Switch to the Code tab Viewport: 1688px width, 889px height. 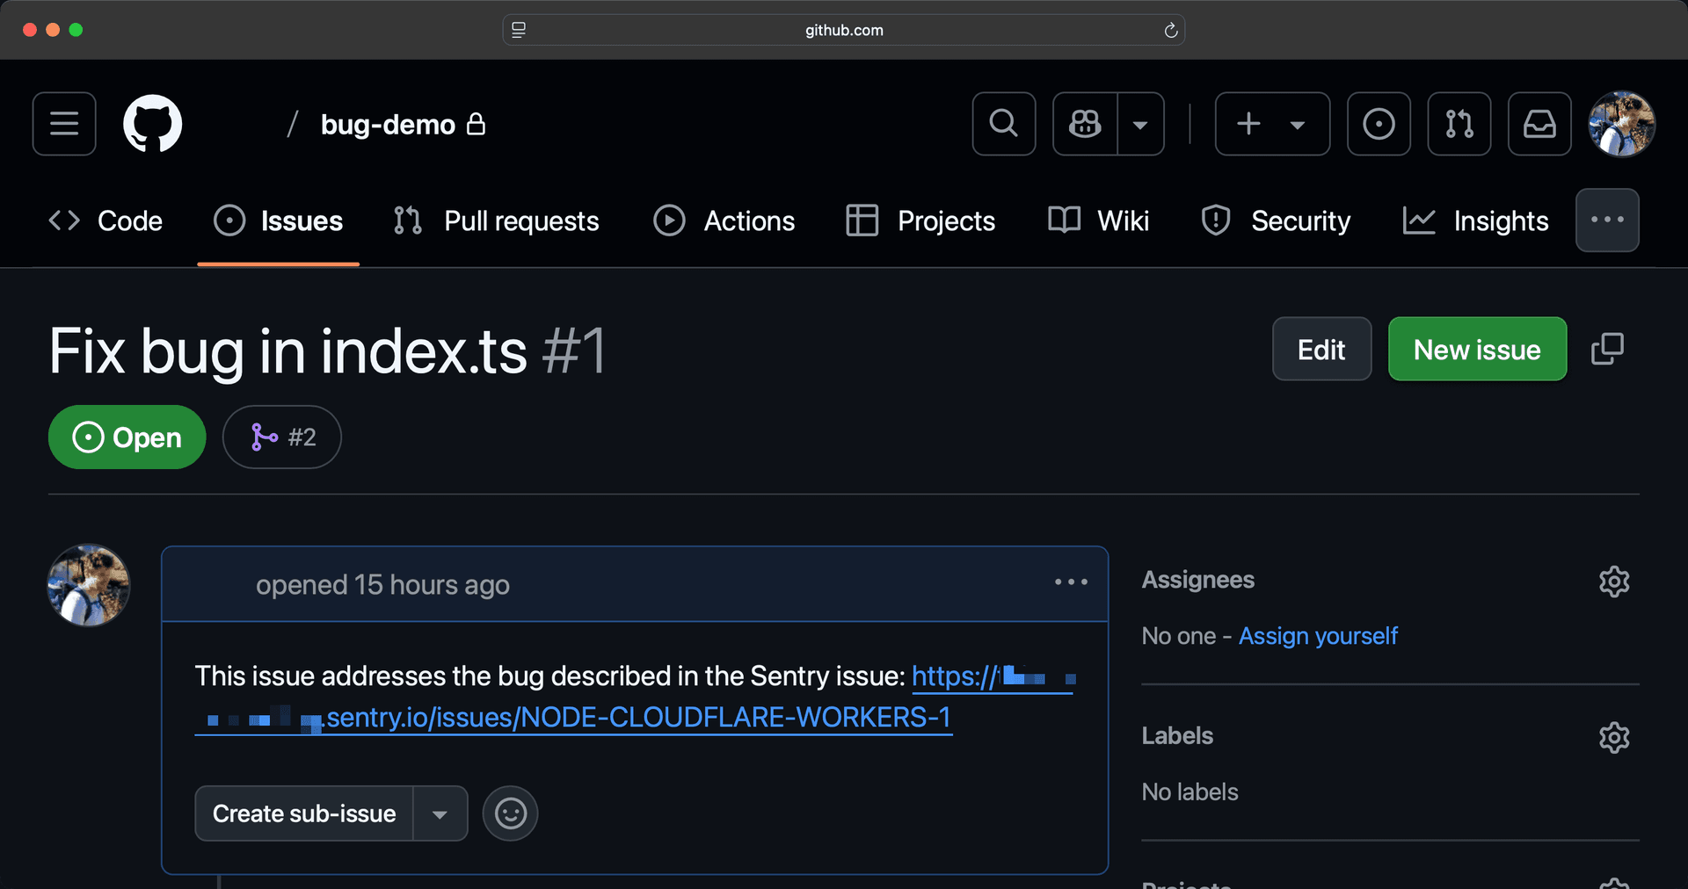tap(105, 220)
